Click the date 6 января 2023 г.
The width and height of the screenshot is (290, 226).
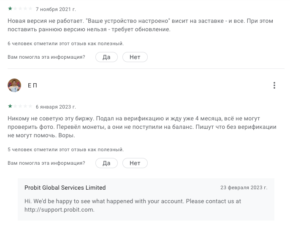tap(56, 107)
